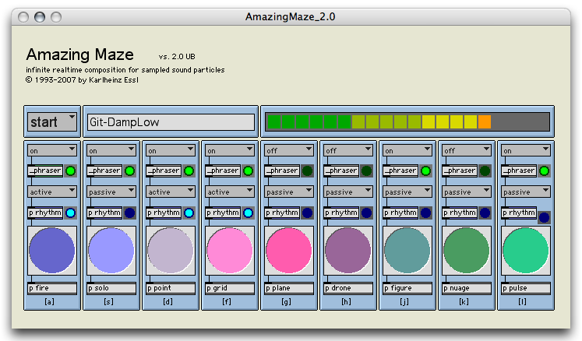Click the _phraser box in drone channel

point(341,170)
